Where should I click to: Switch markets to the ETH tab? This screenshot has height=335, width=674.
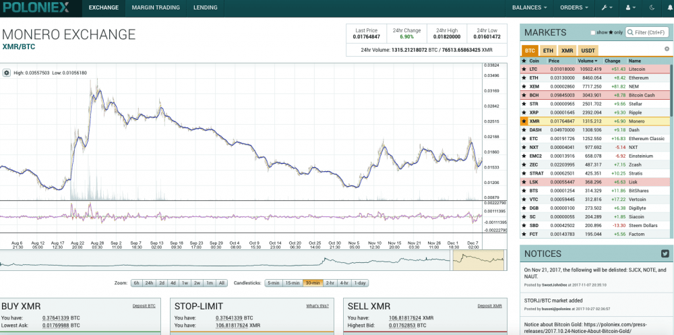click(x=548, y=51)
